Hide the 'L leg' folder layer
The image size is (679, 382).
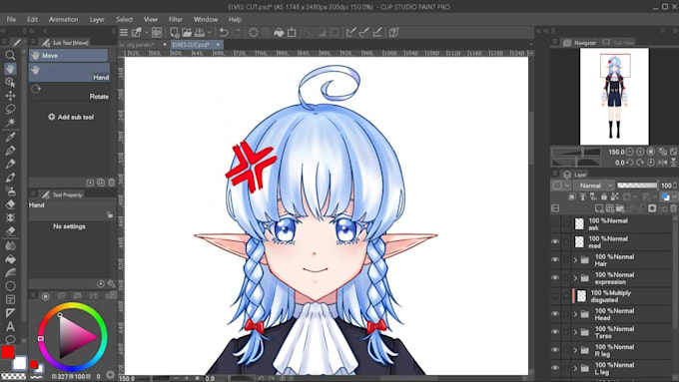point(555,369)
